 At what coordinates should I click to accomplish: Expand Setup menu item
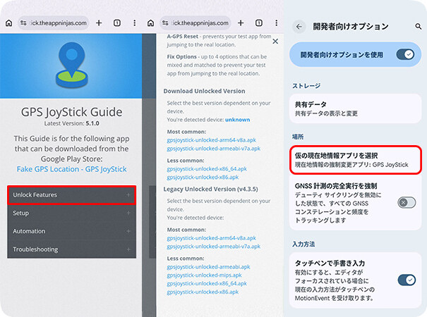71,213
